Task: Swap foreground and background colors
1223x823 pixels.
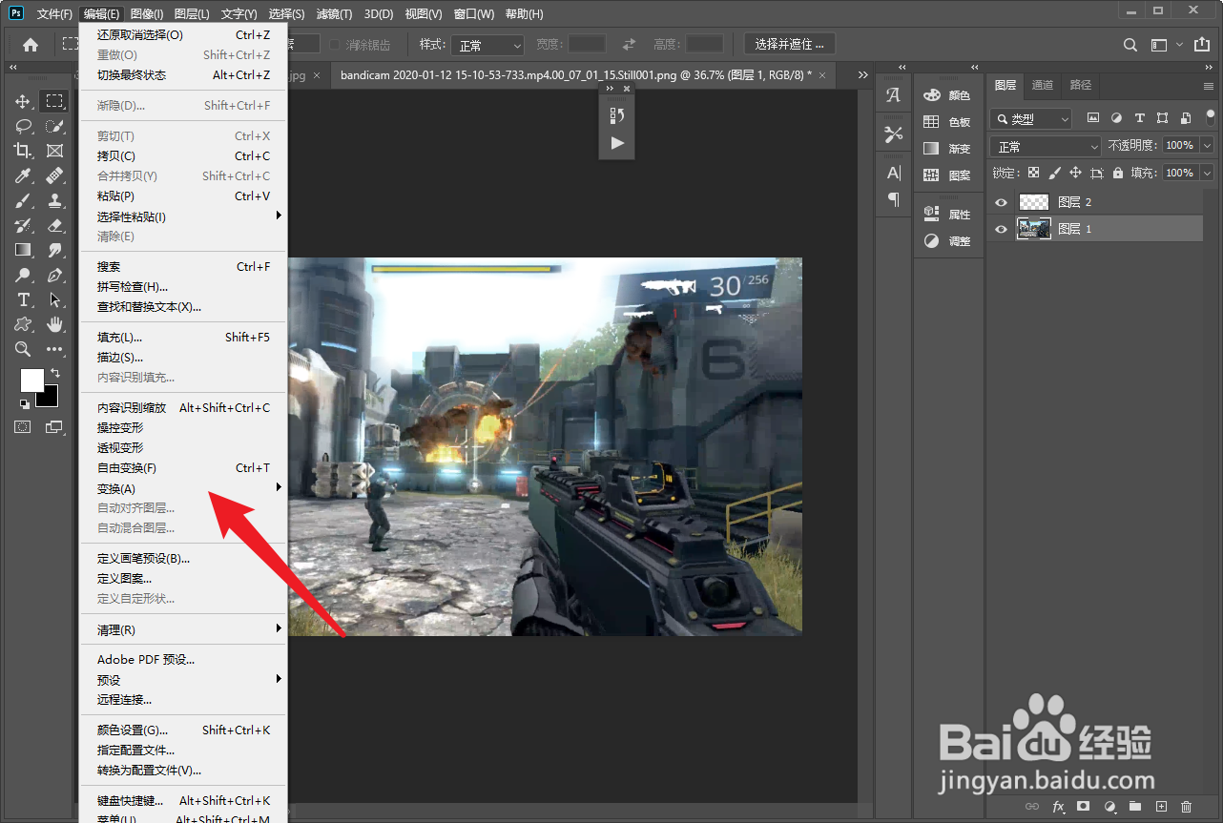Action: pyautogui.click(x=55, y=372)
